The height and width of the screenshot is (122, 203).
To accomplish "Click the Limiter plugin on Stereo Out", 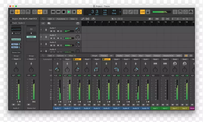I will [x=31, y=37].
